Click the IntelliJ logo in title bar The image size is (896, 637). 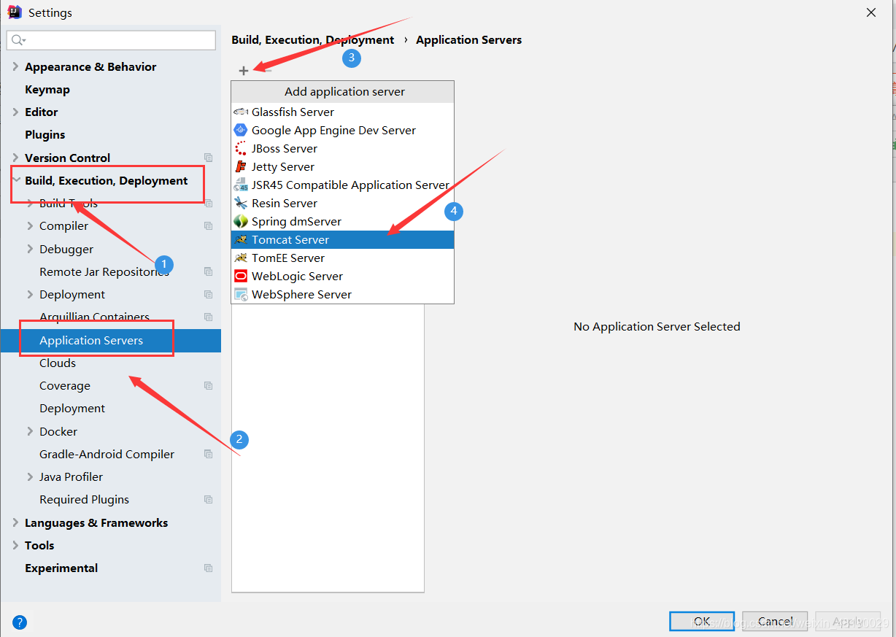15,12
